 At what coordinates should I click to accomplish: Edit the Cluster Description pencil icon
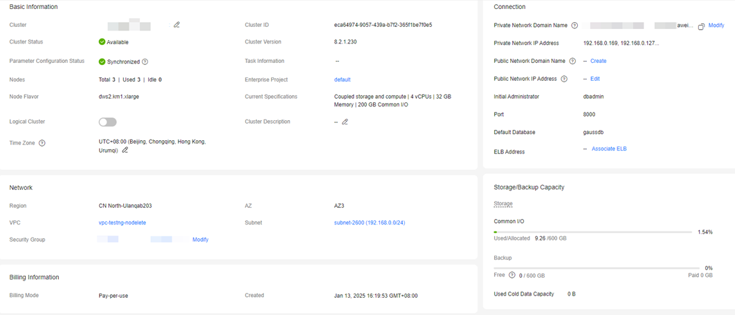click(345, 122)
